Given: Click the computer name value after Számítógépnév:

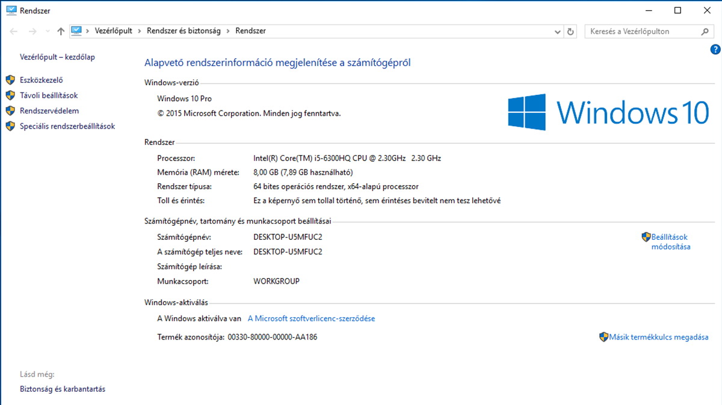Looking at the screenshot, I should coord(288,237).
